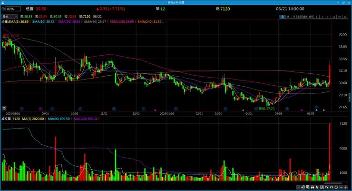
Task: Select the arrow pointer tool
Action: pyautogui.click(x=317, y=187)
